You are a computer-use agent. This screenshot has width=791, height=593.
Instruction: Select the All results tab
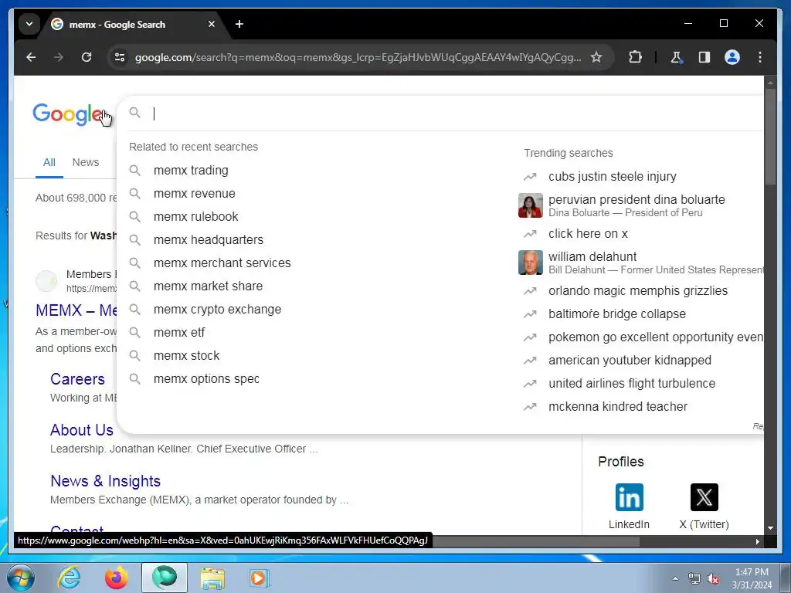tap(49, 162)
